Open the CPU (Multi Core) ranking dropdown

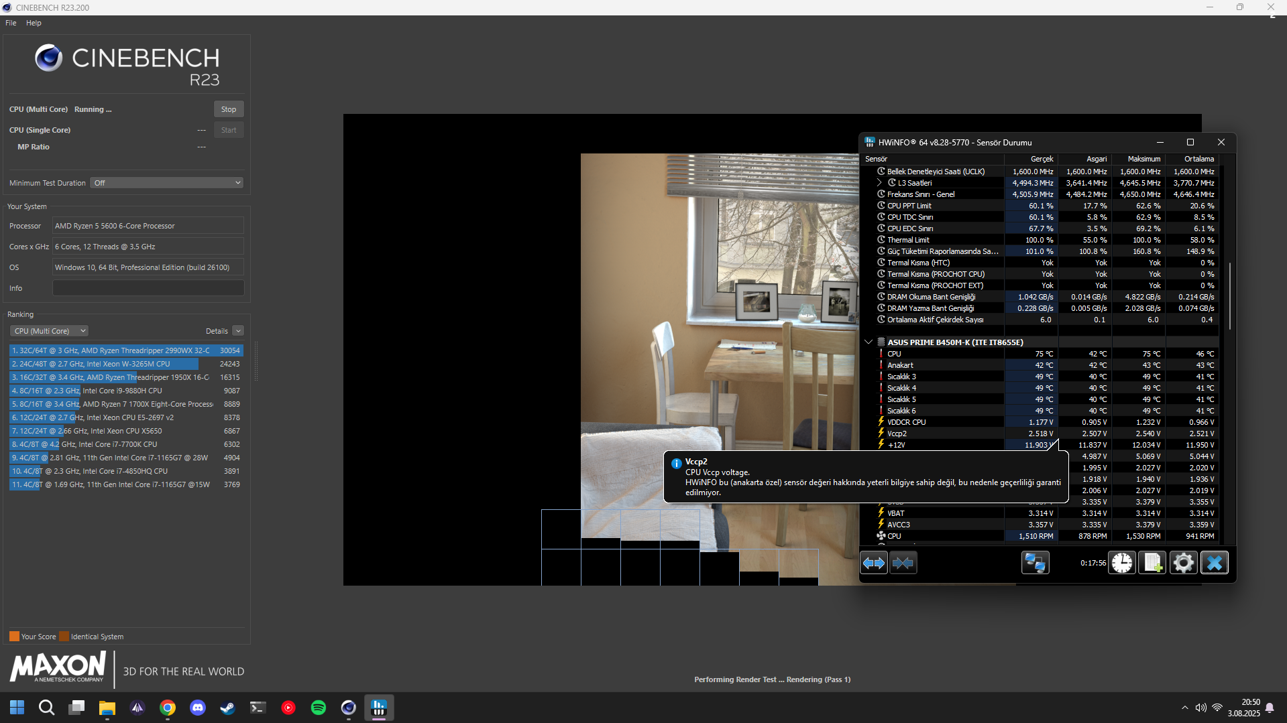click(49, 331)
